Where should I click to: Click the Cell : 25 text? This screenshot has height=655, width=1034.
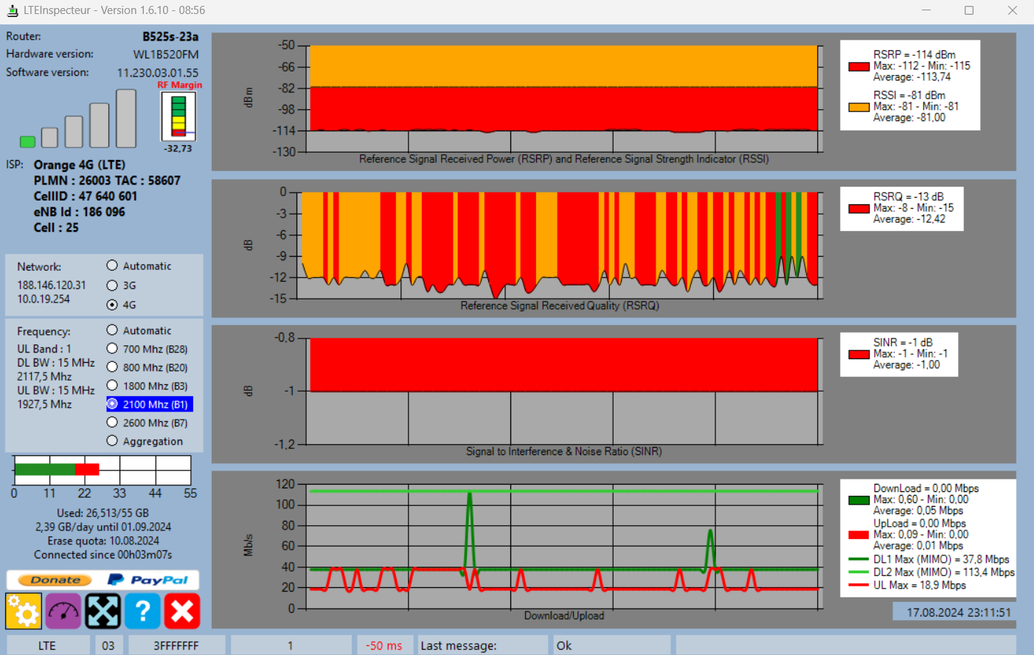(56, 228)
